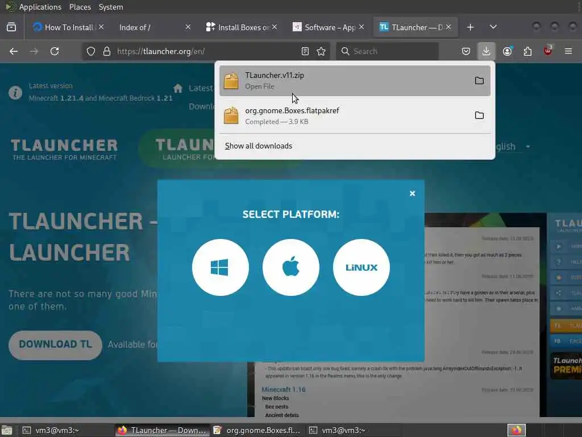Show org.gnome.Boxes.flatpakref in its folder
This screenshot has height=437, width=582.
click(479, 116)
